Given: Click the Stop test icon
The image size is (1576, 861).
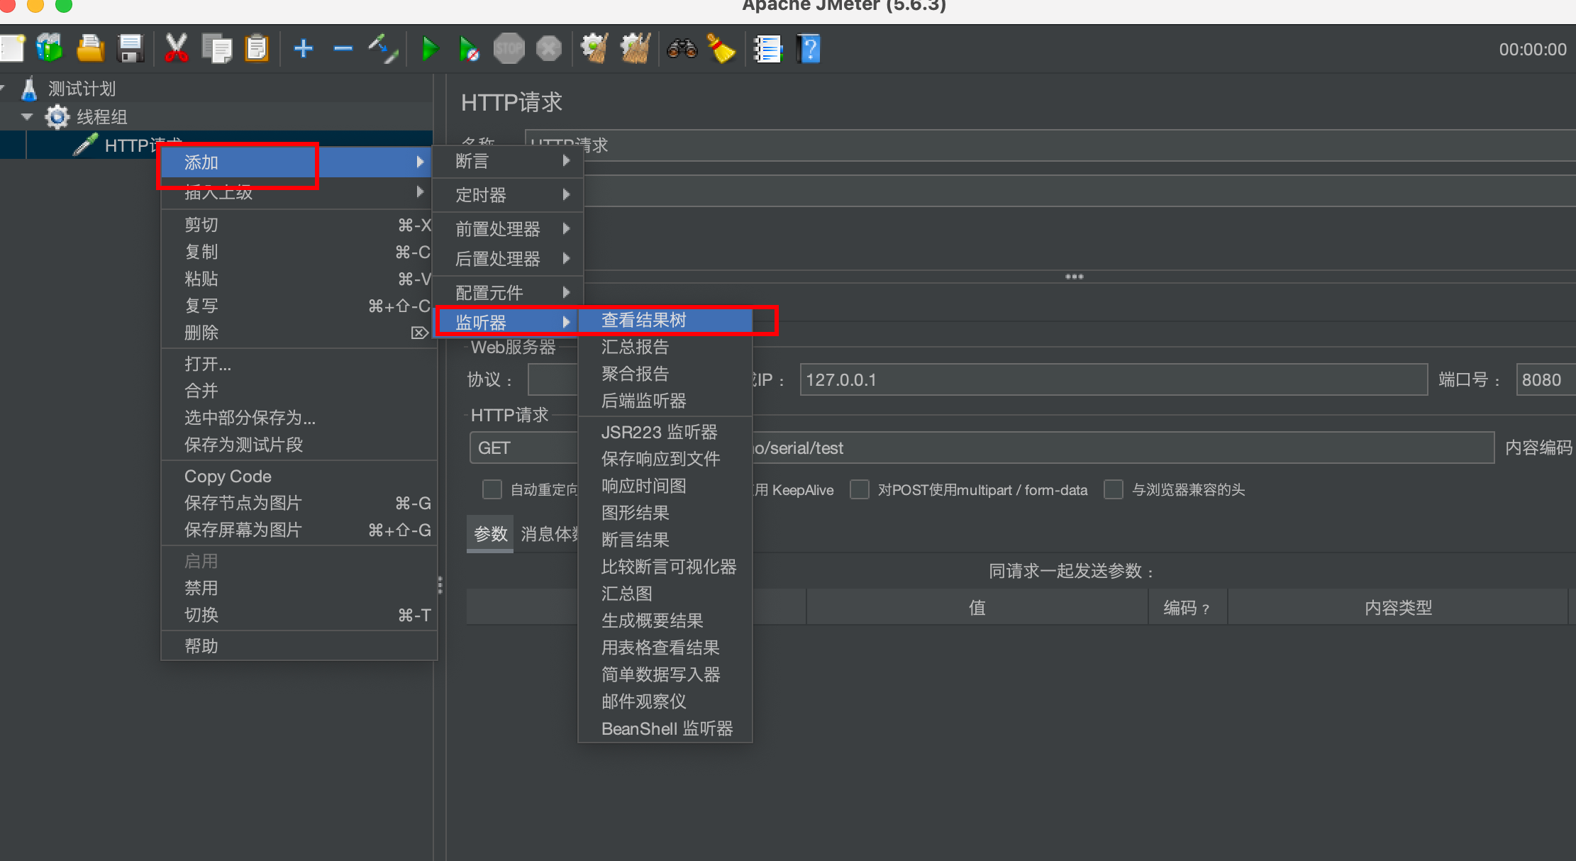Looking at the screenshot, I should point(509,49).
